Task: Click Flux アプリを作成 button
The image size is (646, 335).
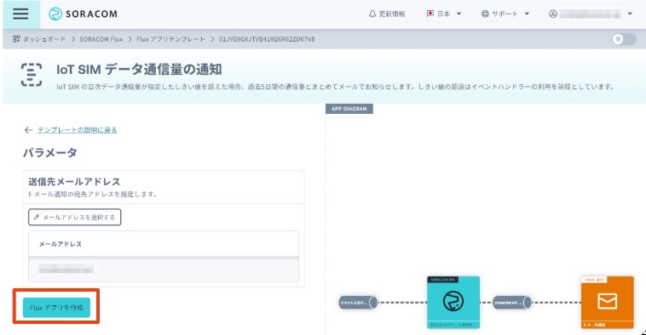Action: pyautogui.click(x=56, y=308)
